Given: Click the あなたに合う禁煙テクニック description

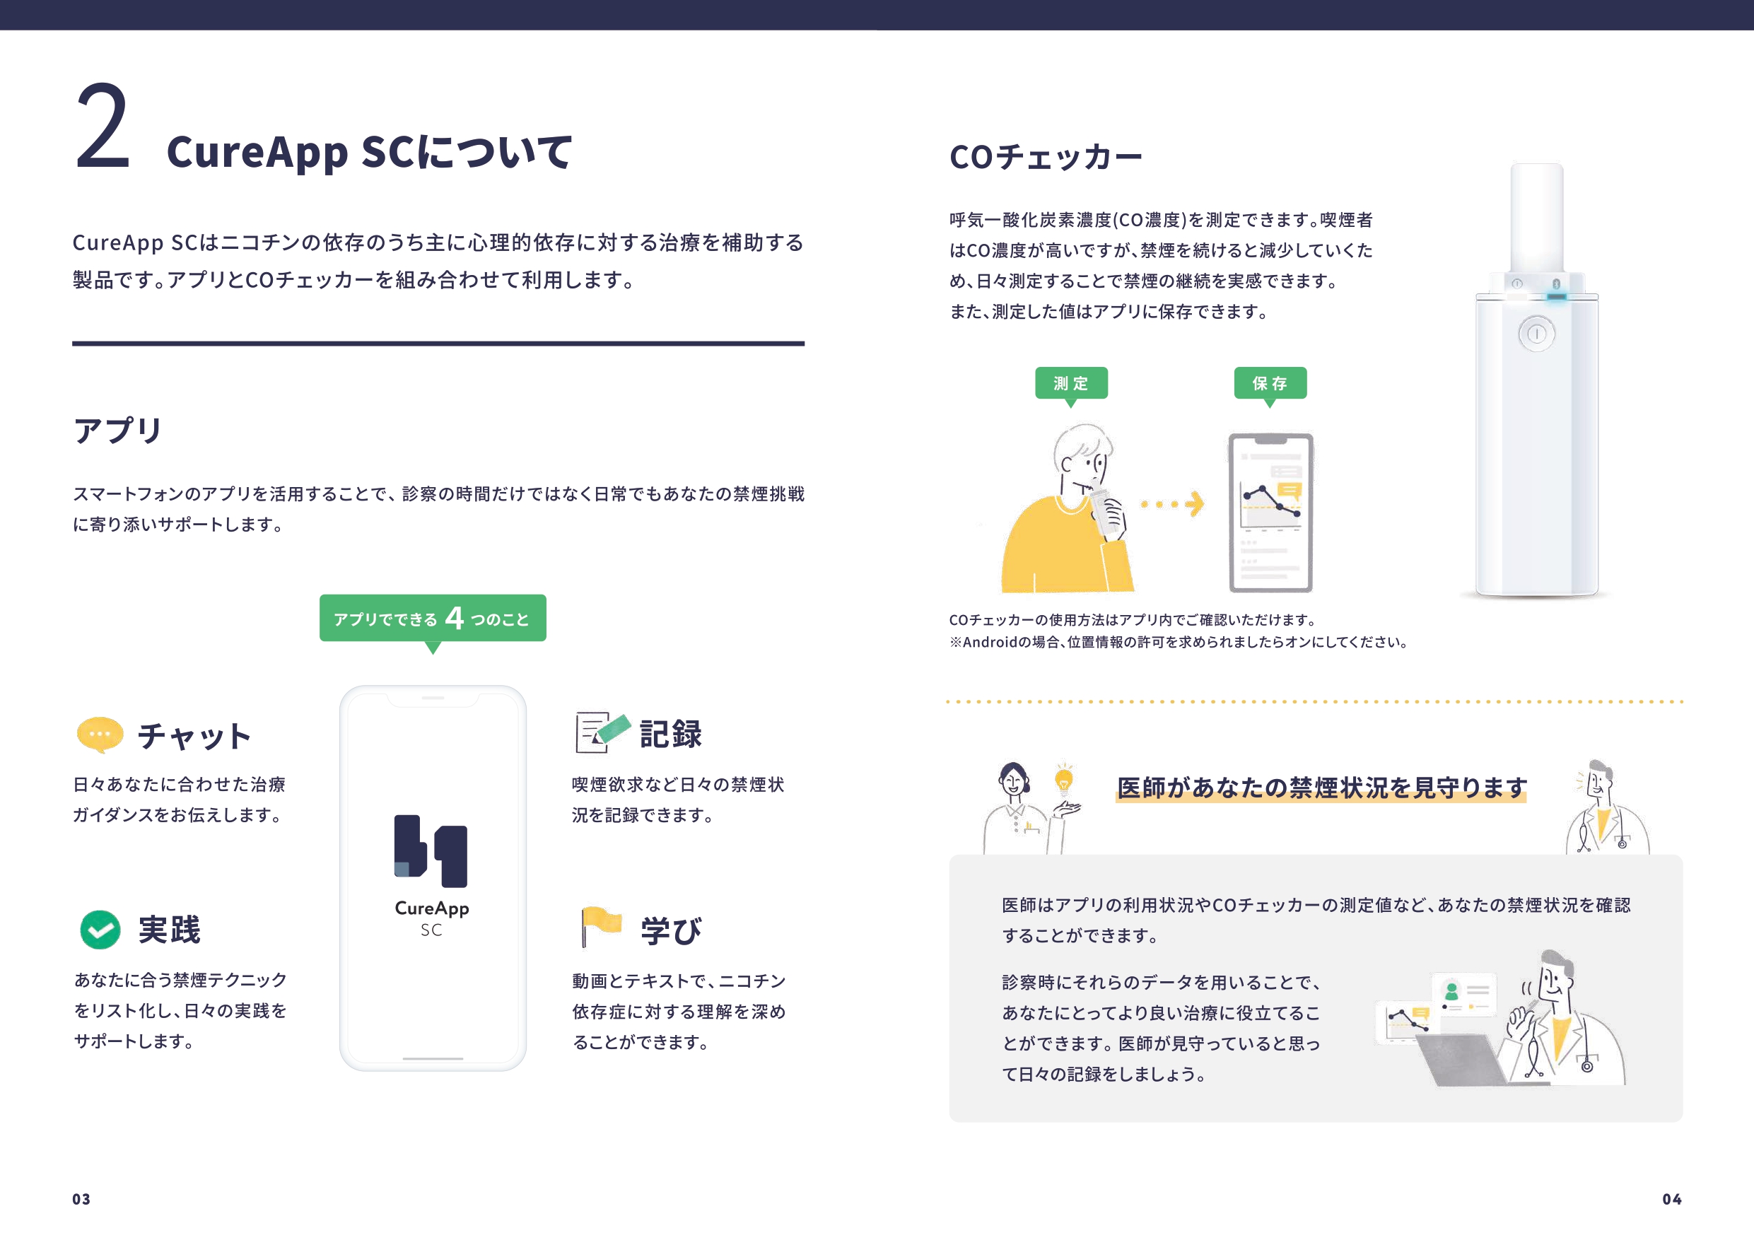Looking at the screenshot, I should (180, 1010).
